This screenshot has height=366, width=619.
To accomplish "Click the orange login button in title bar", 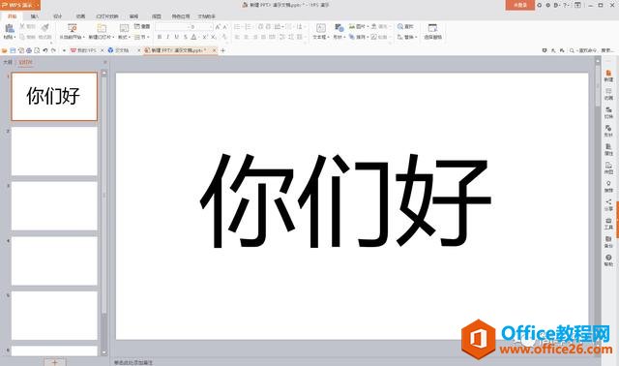I will coord(520,5).
